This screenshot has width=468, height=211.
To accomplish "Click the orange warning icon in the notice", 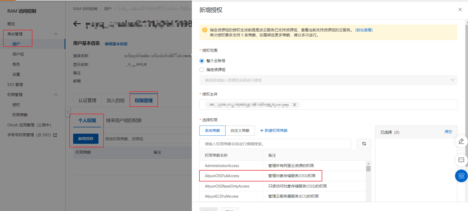I will (x=205, y=30).
